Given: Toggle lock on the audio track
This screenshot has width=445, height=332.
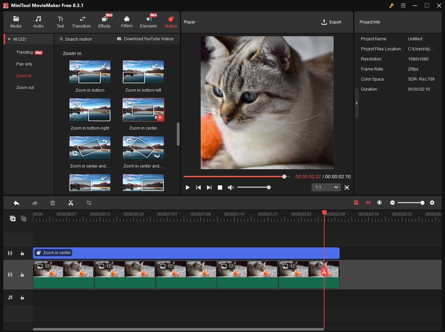Looking at the screenshot, I should (x=22, y=297).
